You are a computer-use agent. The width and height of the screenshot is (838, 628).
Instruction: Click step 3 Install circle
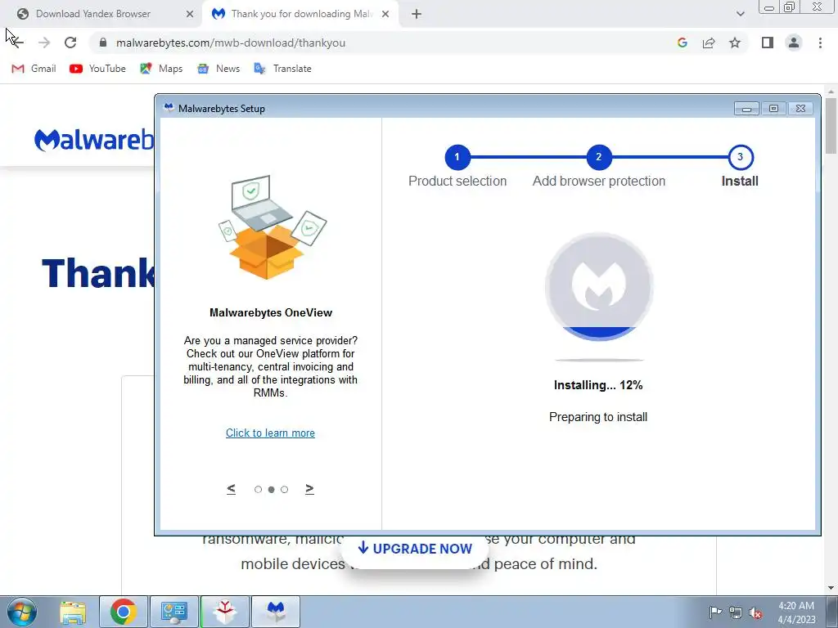pyautogui.click(x=740, y=157)
